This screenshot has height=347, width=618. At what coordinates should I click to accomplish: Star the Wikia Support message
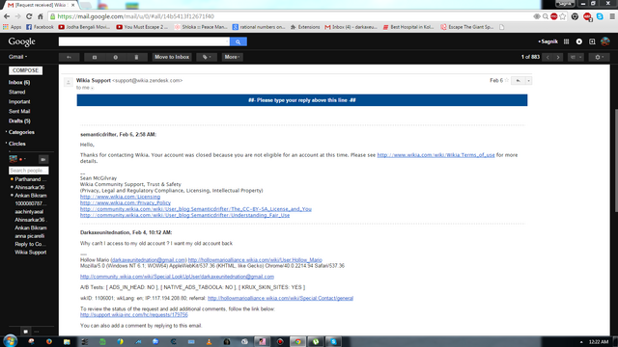506,80
